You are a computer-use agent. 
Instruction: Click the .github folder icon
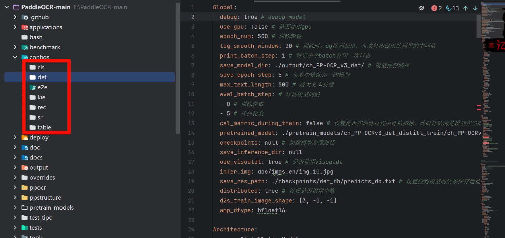tap(25, 17)
